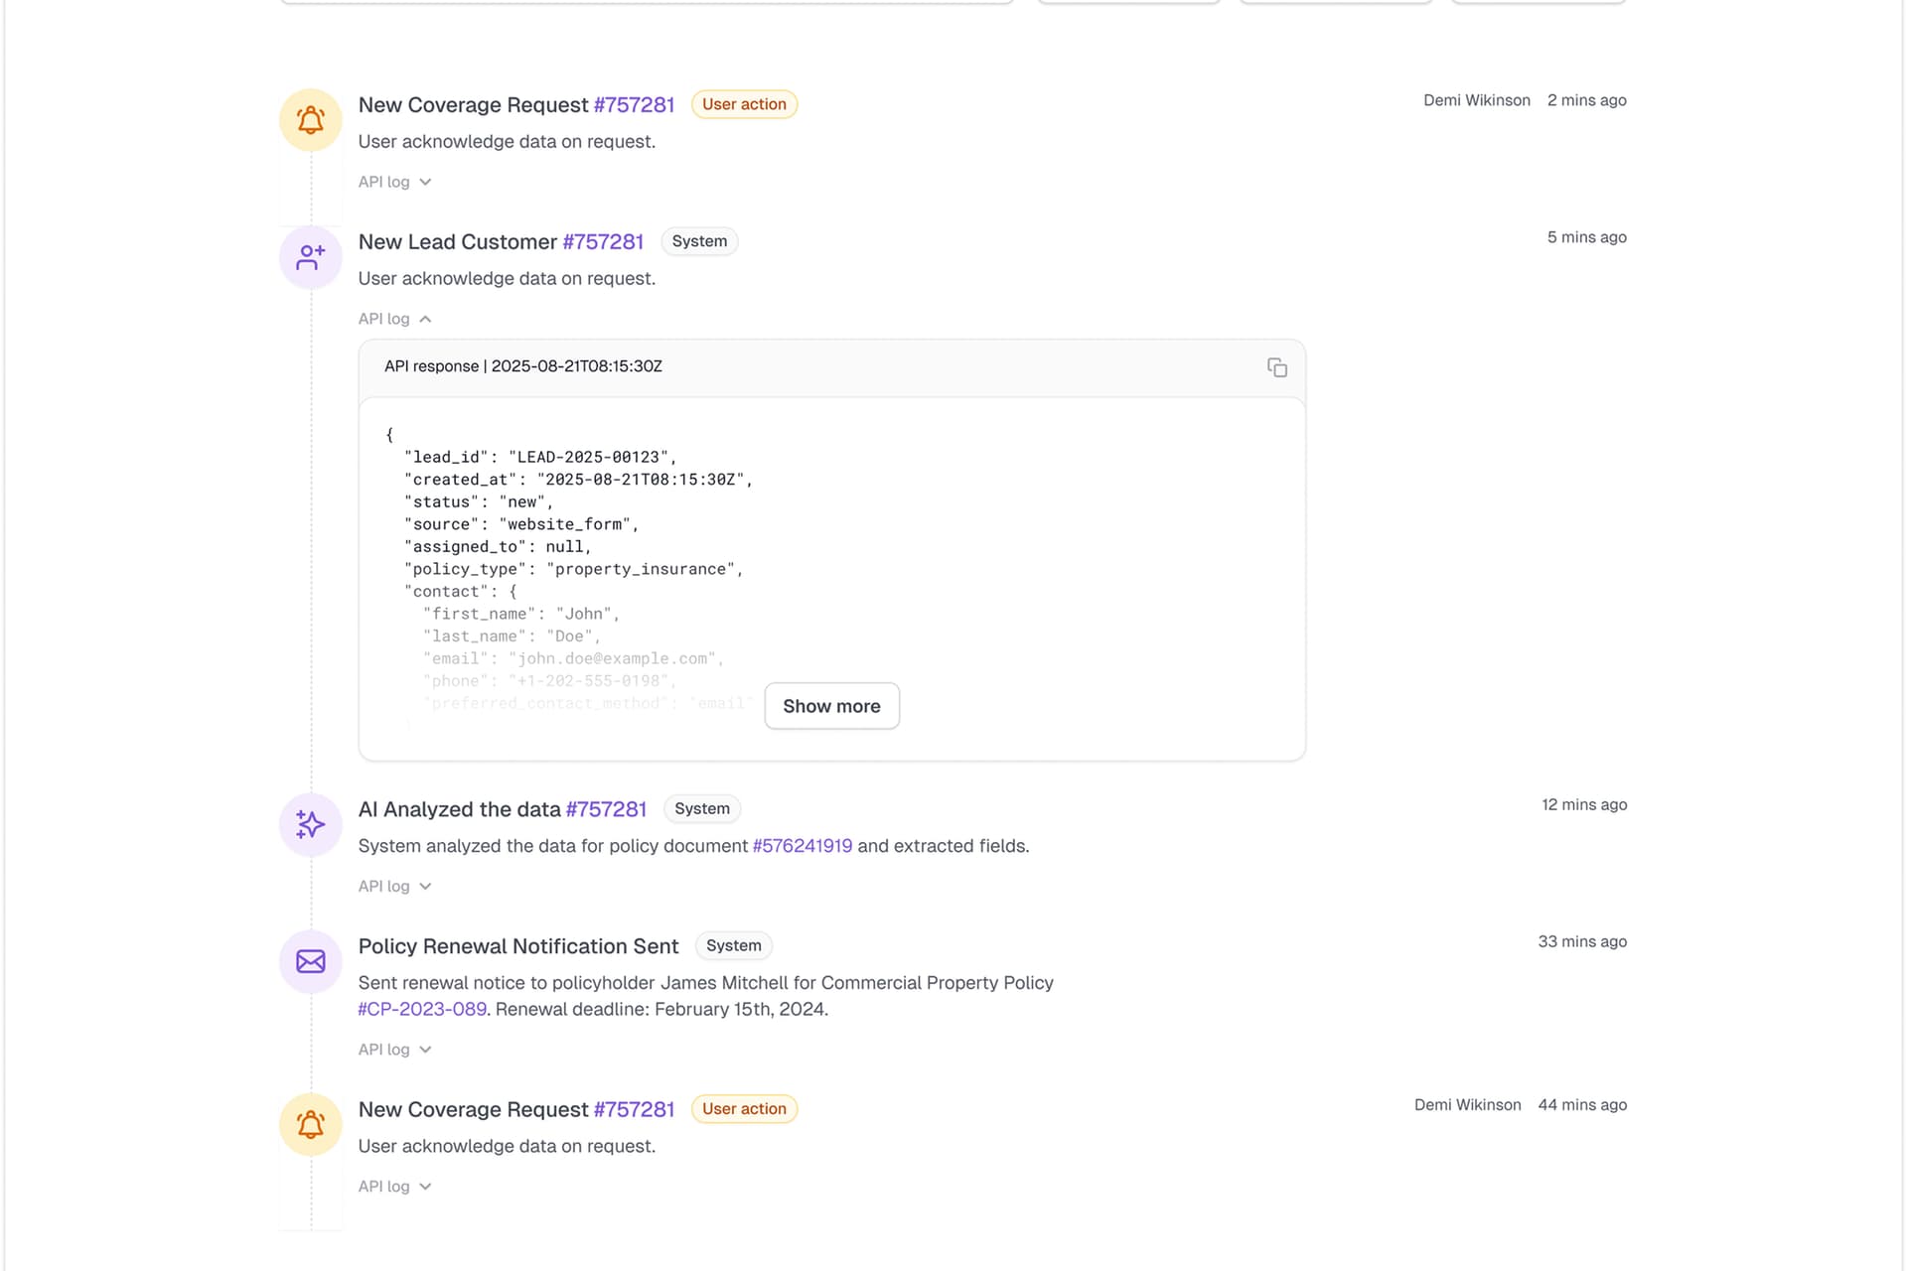Click the AI sparkle icon in timeline

point(310,824)
